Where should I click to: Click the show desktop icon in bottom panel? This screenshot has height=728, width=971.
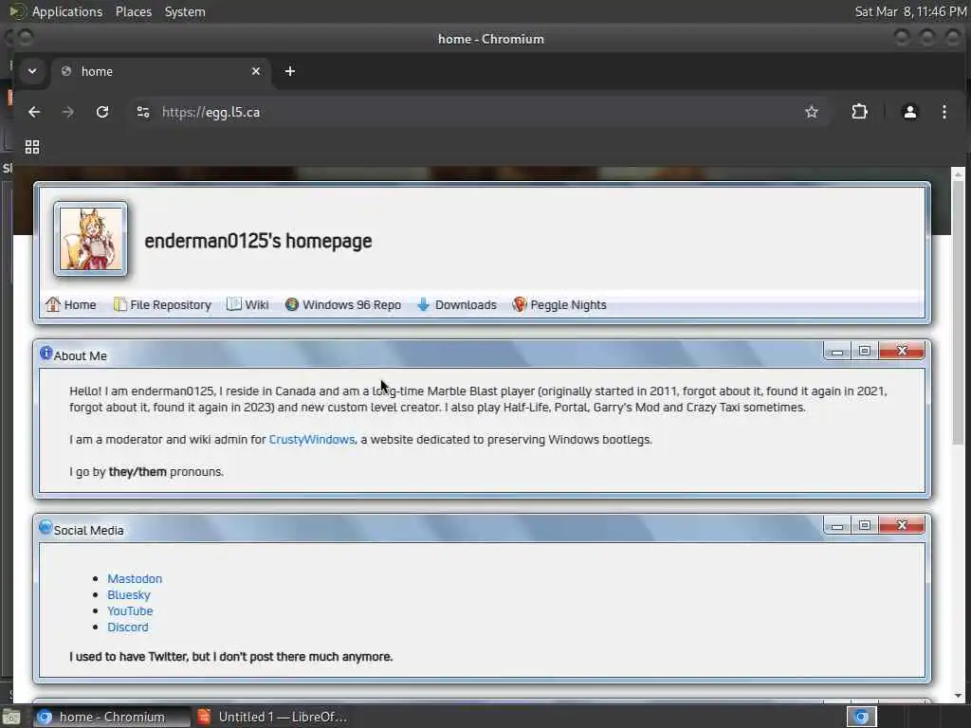pyautogui.click(x=11, y=718)
